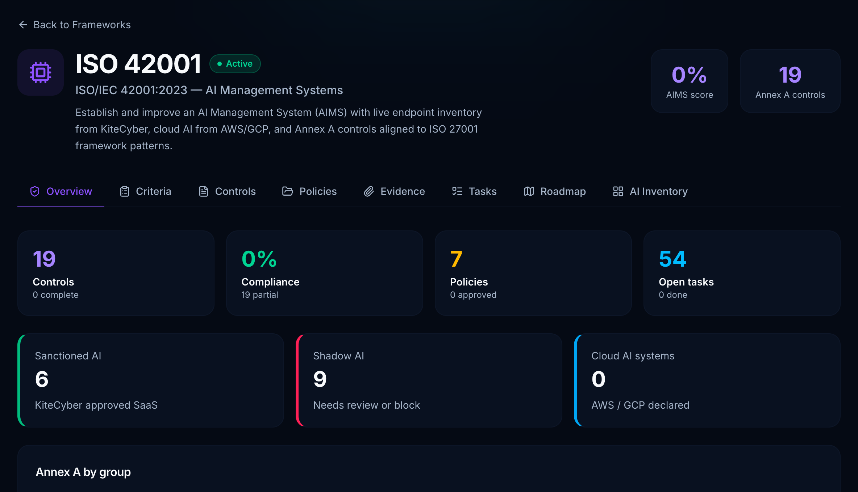Click the Overview shield icon
The width and height of the screenshot is (858, 492).
coord(35,191)
